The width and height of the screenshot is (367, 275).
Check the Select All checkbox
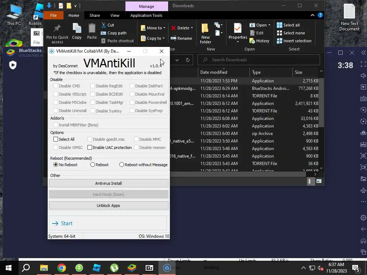(x=56, y=139)
